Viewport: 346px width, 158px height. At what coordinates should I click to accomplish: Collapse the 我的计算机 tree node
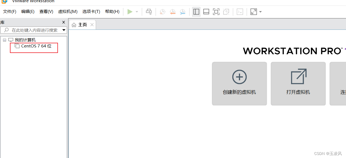[x=4, y=40]
